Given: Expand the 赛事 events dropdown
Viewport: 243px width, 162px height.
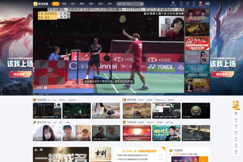Looking at the screenshot, I should (x=82, y=4).
